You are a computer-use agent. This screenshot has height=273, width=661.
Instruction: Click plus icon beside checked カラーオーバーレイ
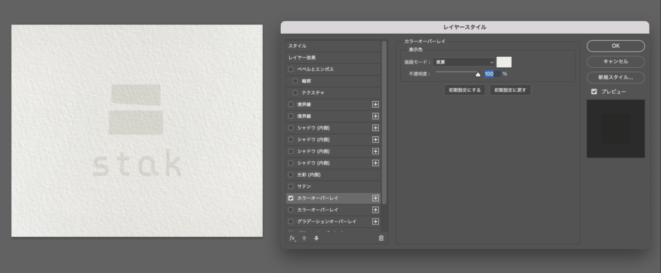[376, 198]
